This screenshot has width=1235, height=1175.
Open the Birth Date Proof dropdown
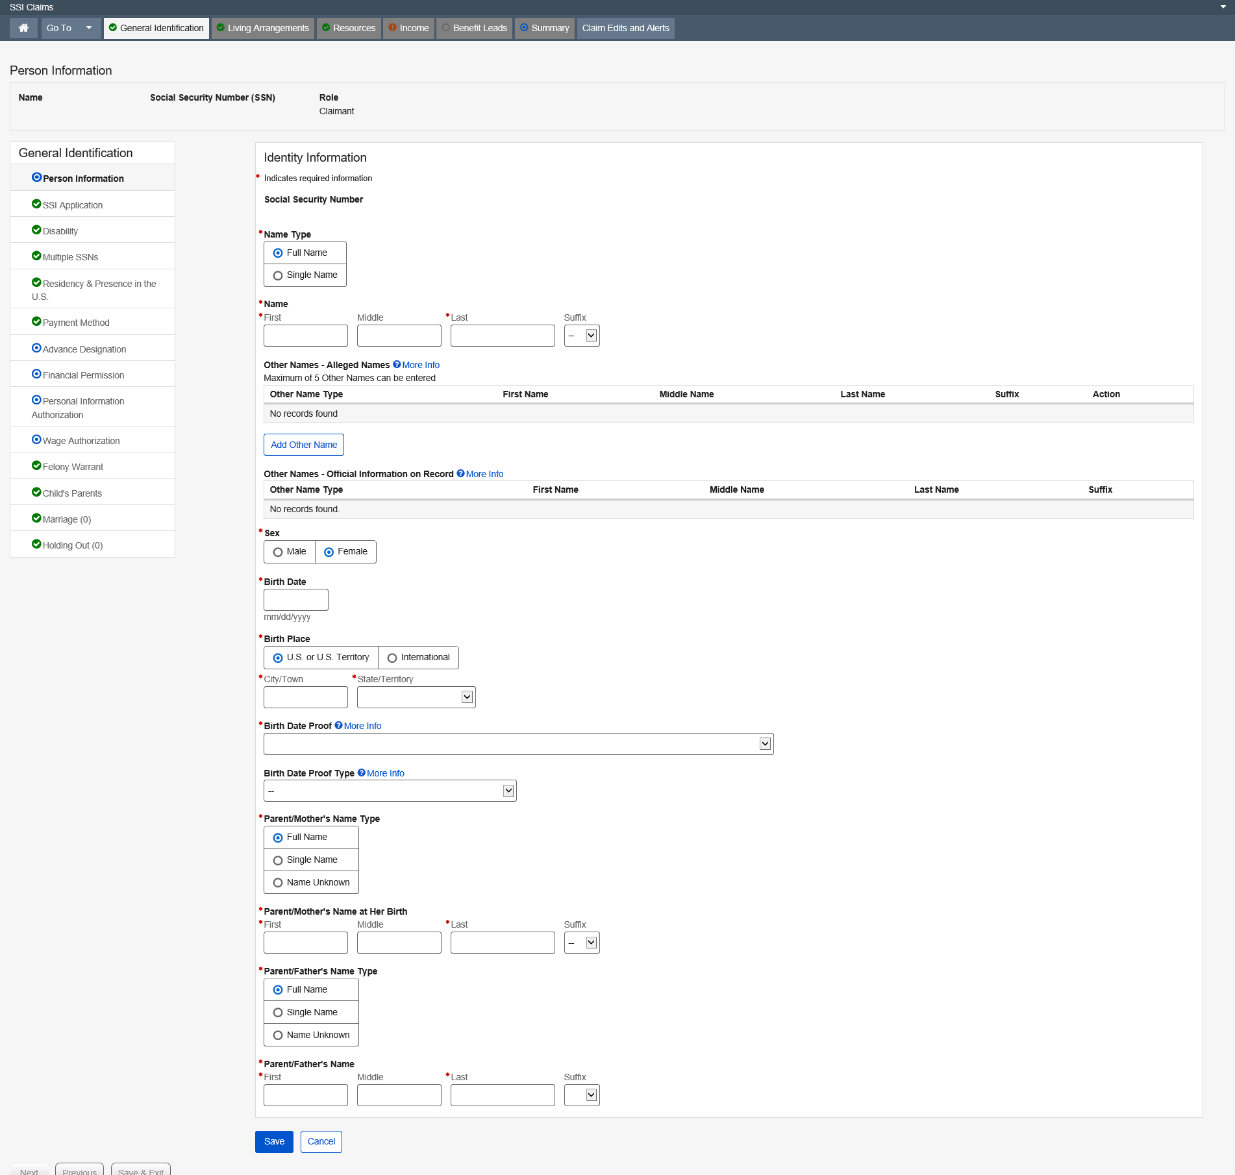pyautogui.click(x=519, y=744)
